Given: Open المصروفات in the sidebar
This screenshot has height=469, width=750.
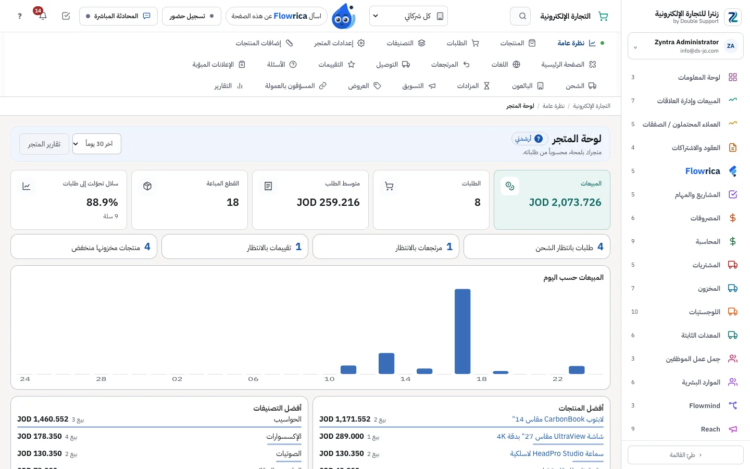Looking at the screenshot, I should pyautogui.click(x=685, y=218).
